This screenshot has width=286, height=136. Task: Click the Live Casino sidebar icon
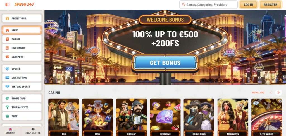click(x=7, y=48)
